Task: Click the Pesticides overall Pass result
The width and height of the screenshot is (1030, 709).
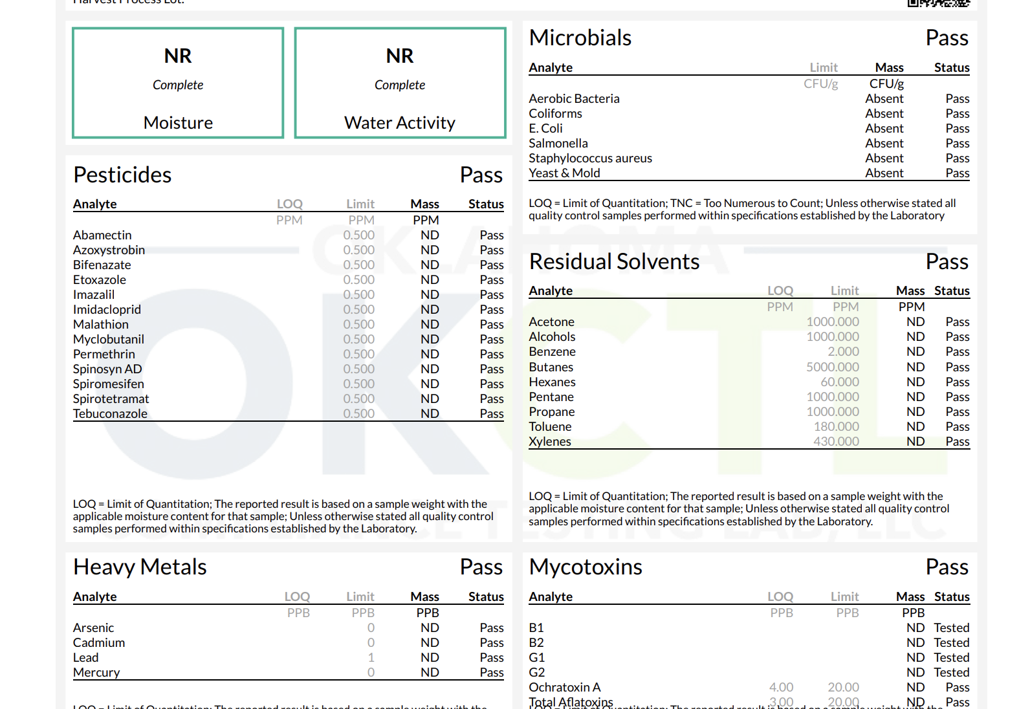Action: pos(481,175)
